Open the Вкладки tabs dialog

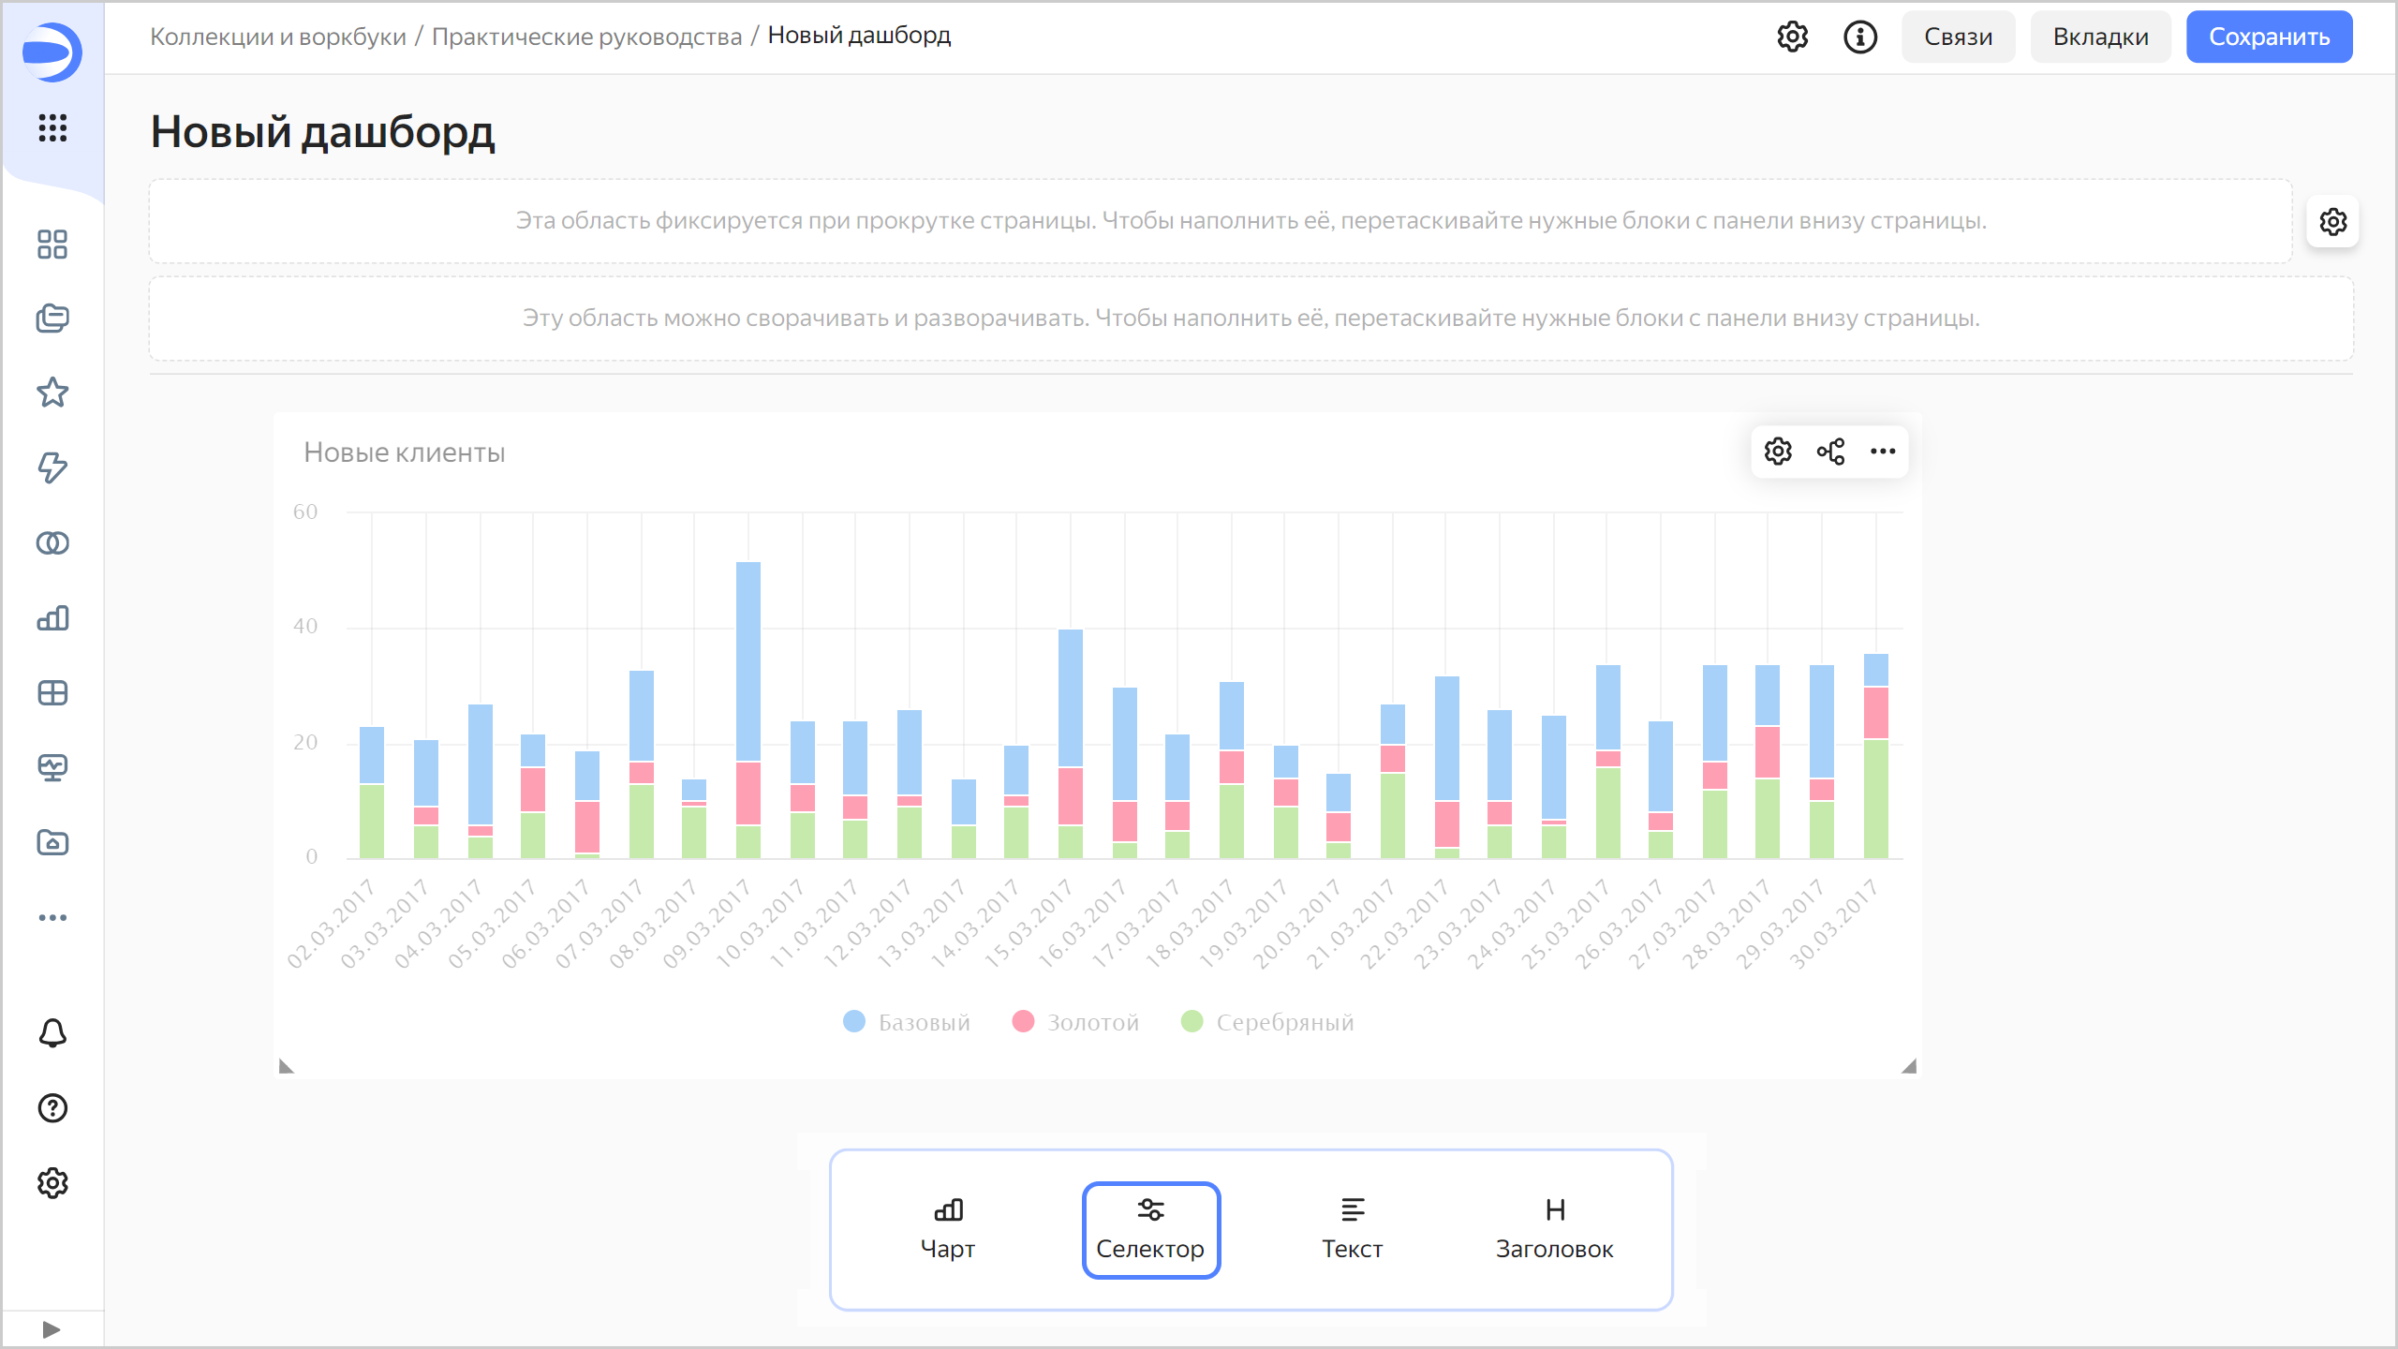coord(2100,37)
